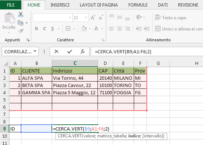Open the Carattere dialog launcher
This screenshot has width=203, height=145.
click(103, 40)
